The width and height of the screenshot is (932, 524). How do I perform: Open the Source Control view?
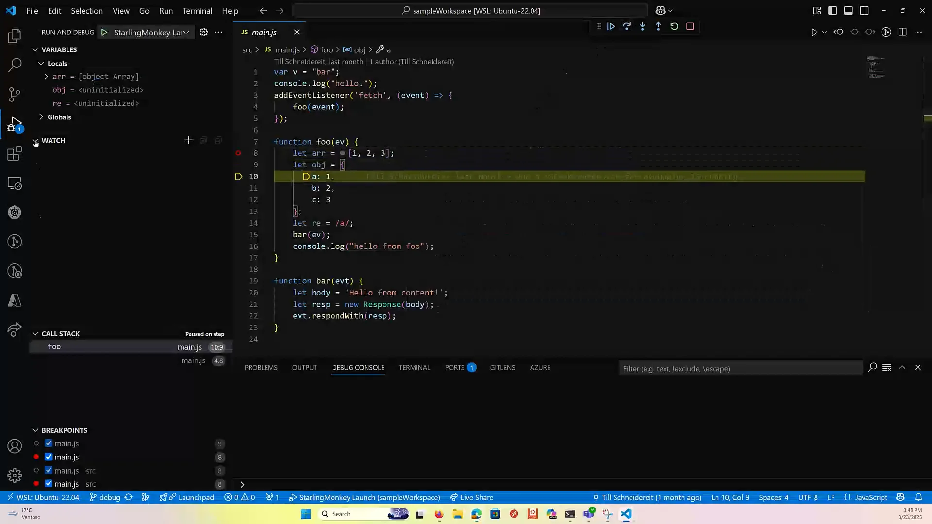click(x=15, y=94)
